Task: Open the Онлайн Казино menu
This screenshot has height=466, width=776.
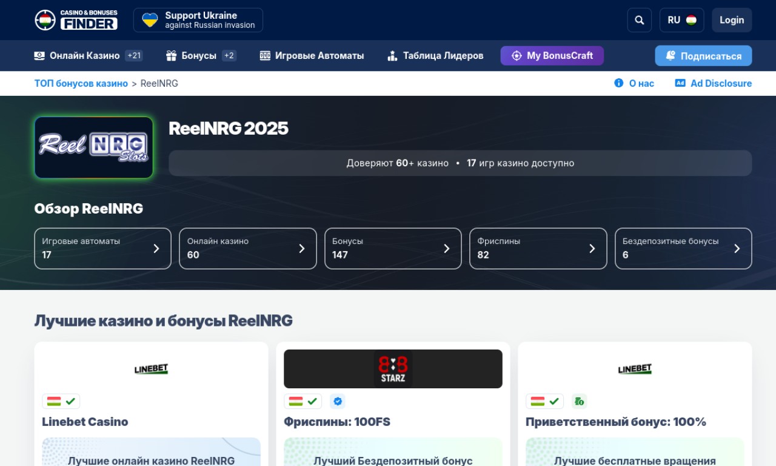Action: click(84, 56)
